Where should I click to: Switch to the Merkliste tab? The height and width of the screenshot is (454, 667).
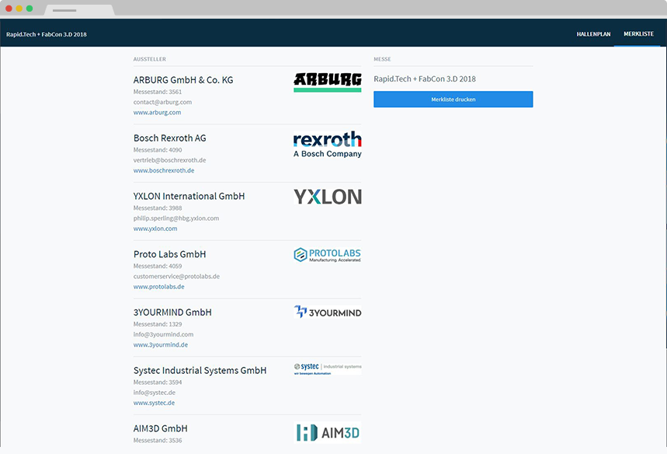[638, 33]
